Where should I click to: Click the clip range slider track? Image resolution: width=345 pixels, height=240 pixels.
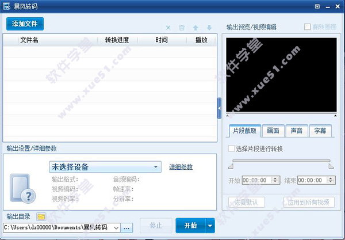click(x=281, y=161)
